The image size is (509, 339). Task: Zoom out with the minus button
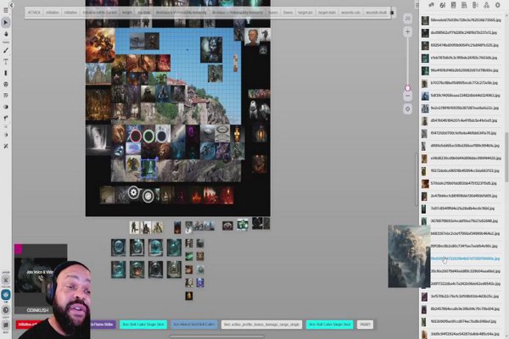[x=408, y=96]
